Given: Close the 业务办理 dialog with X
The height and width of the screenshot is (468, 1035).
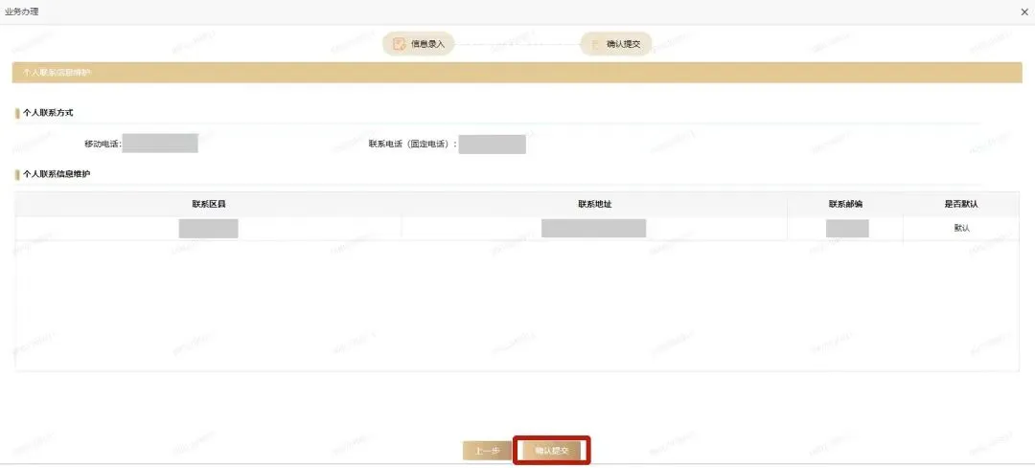Looking at the screenshot, I should click(1024, 11).
